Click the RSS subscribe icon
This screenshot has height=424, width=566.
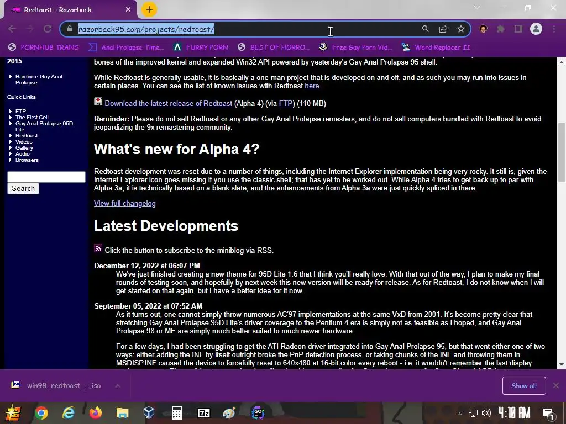(98, 248)
